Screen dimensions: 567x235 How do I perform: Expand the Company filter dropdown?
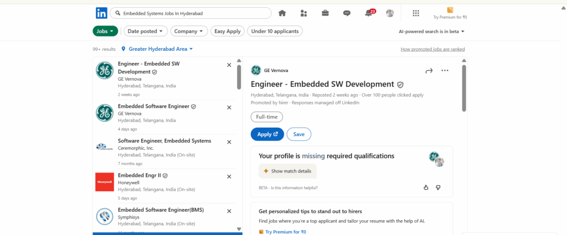(x=188, y=32)
